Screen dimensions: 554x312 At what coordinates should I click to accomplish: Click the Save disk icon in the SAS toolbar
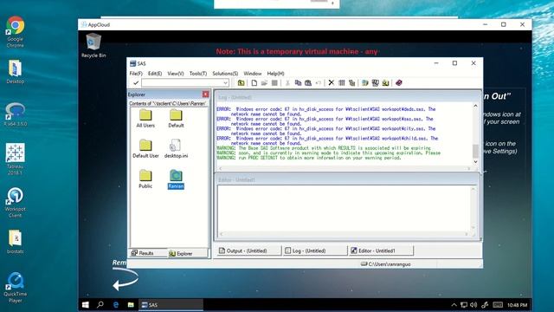pos(274,83)
